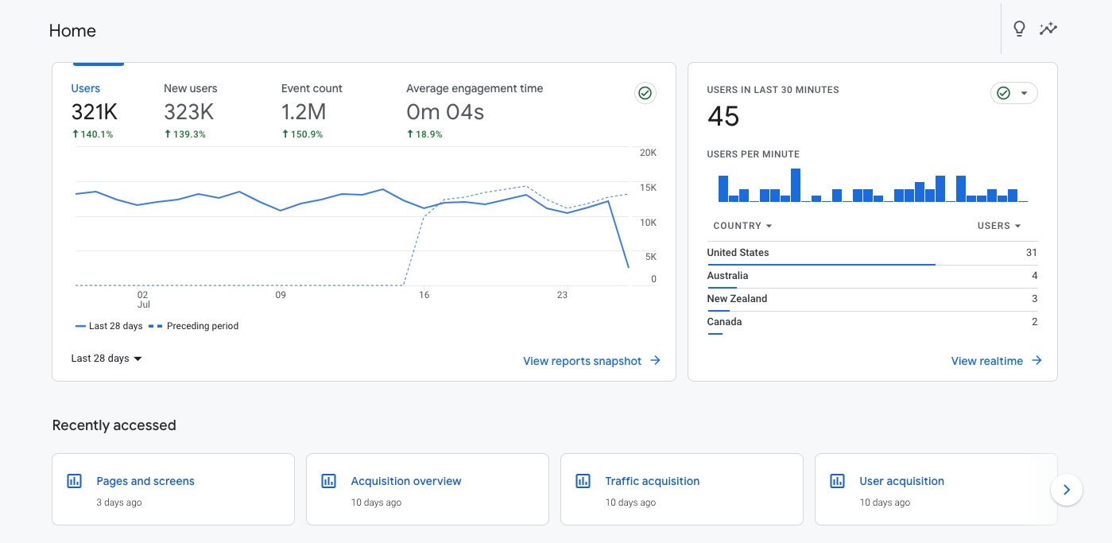Open the realtime card status dropdown

click(x=1014, y=93)
